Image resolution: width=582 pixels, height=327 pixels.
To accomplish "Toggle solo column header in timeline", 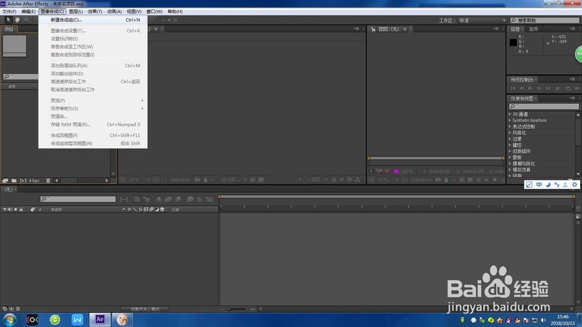I will [x=16, y=209].
